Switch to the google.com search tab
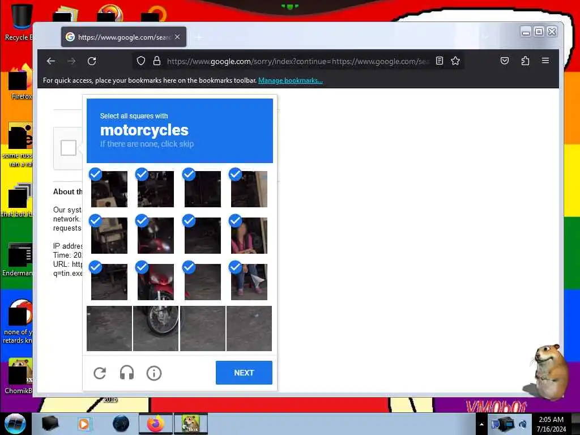The width and height of the screenshot is (580, 435). coord(123,37)
